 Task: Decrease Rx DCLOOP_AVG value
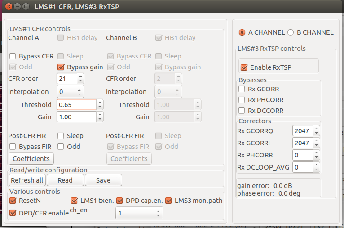316,170
